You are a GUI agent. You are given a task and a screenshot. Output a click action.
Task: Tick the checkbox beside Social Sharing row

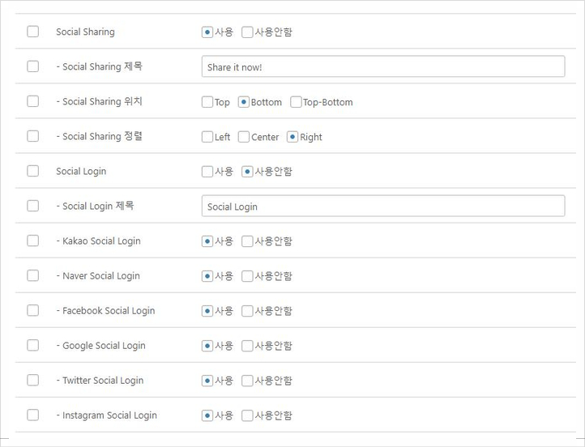[32, 32]
